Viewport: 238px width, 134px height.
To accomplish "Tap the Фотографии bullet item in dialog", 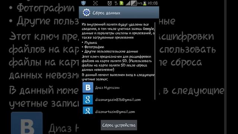I will pos(93,47).
